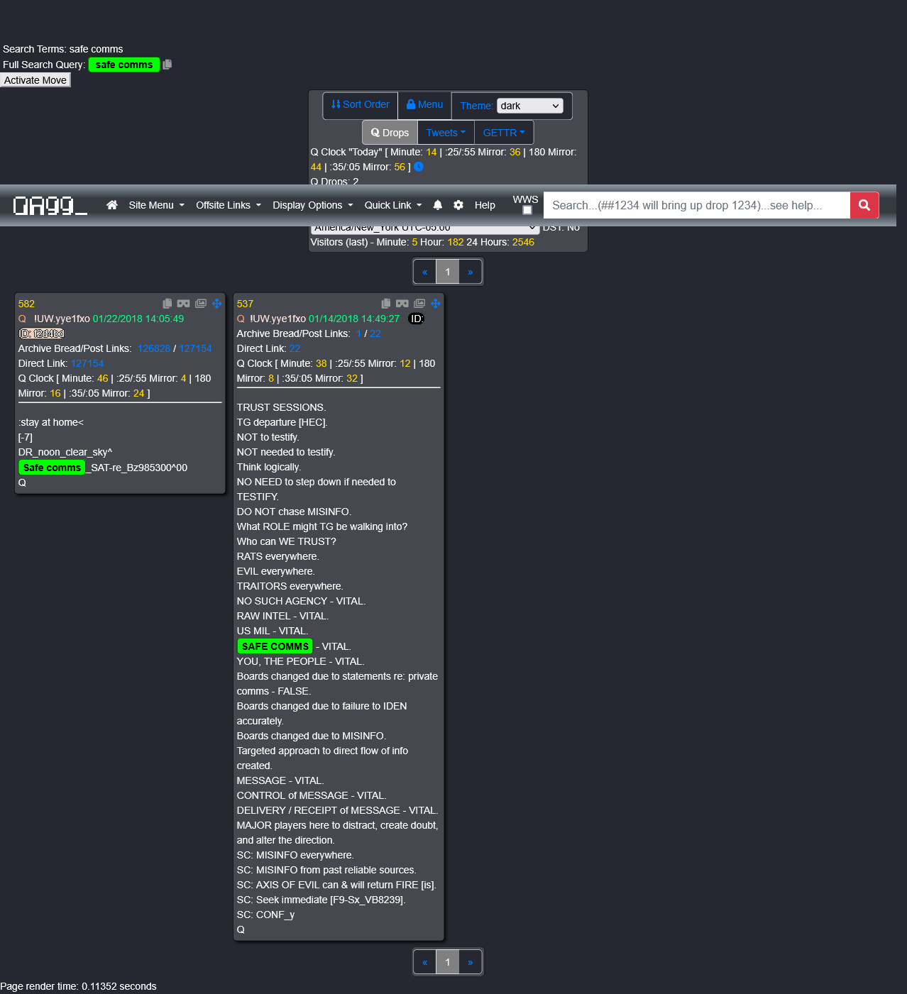Open the Theme dropdown showing dark
This screenshot has height=994, width=907.
(530, 106)
